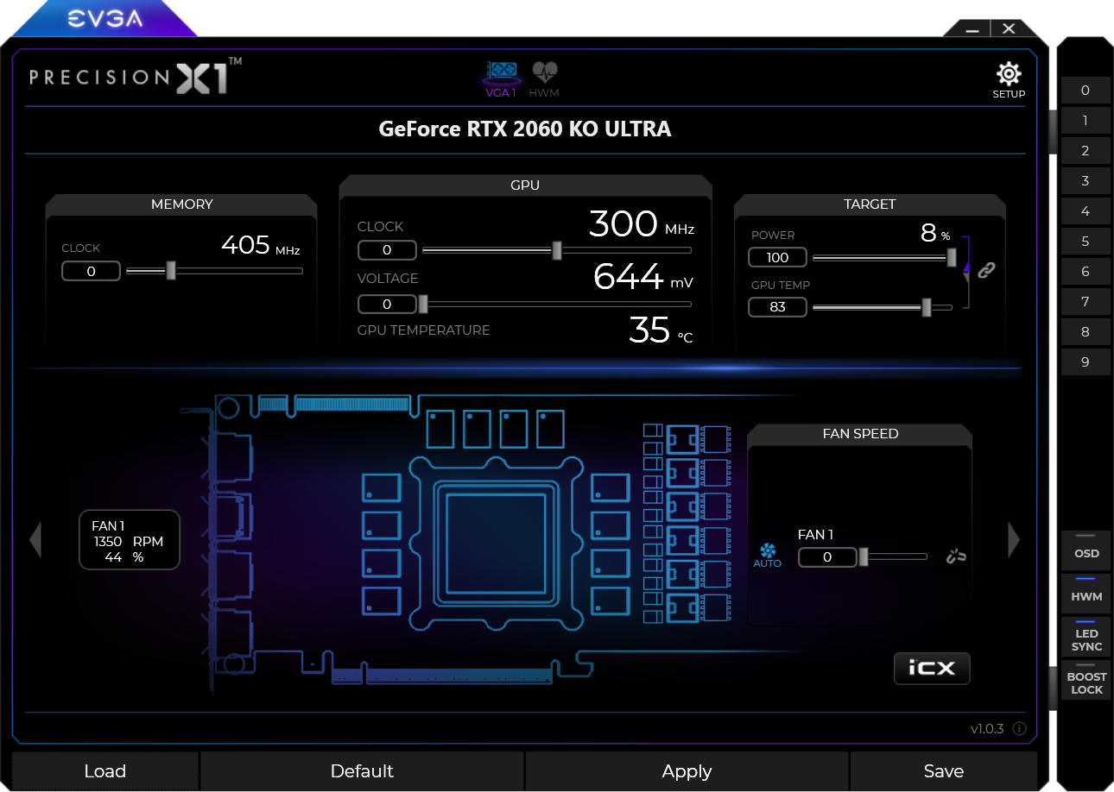The width and height of the screenshot is (1114, 792).
Task: Click the priority arrow beside power target
Action: click(967, 269)
